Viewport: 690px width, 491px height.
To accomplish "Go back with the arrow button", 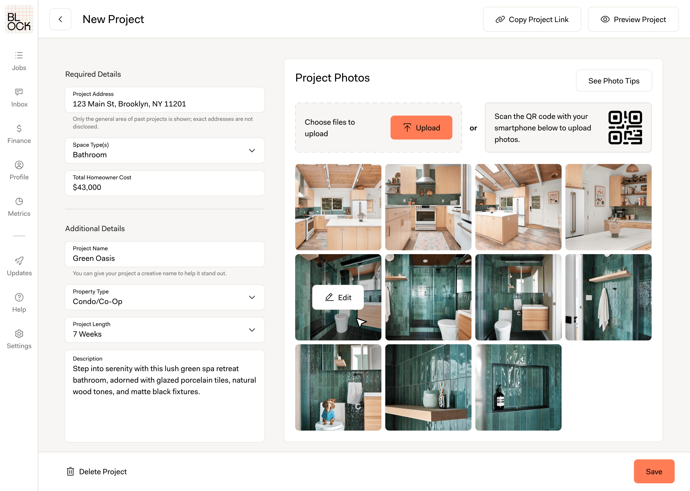I will (60, 19).
